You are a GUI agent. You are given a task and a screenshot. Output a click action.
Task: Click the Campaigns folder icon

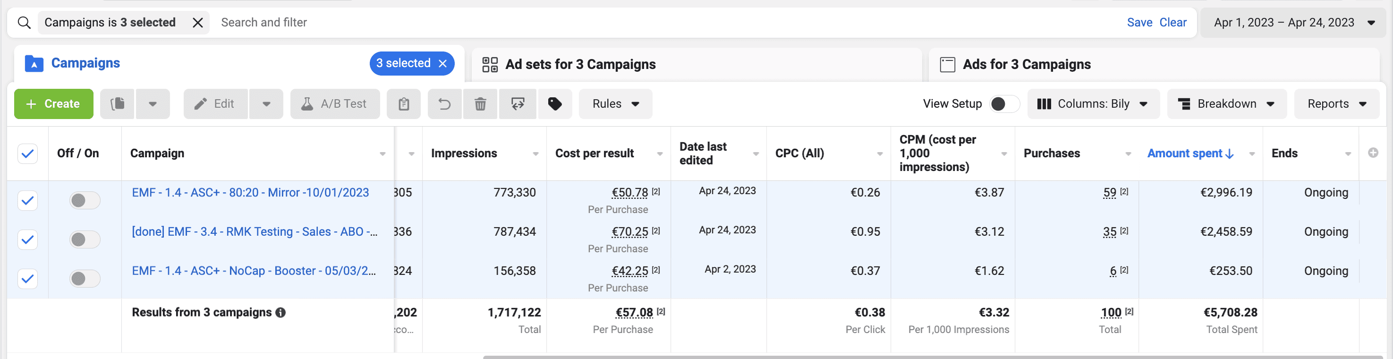tap(34, 64)
